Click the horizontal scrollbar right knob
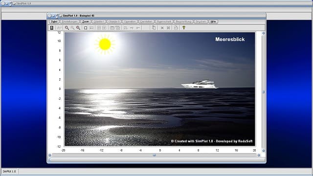 pyautogui.click(x=259, y=155)
